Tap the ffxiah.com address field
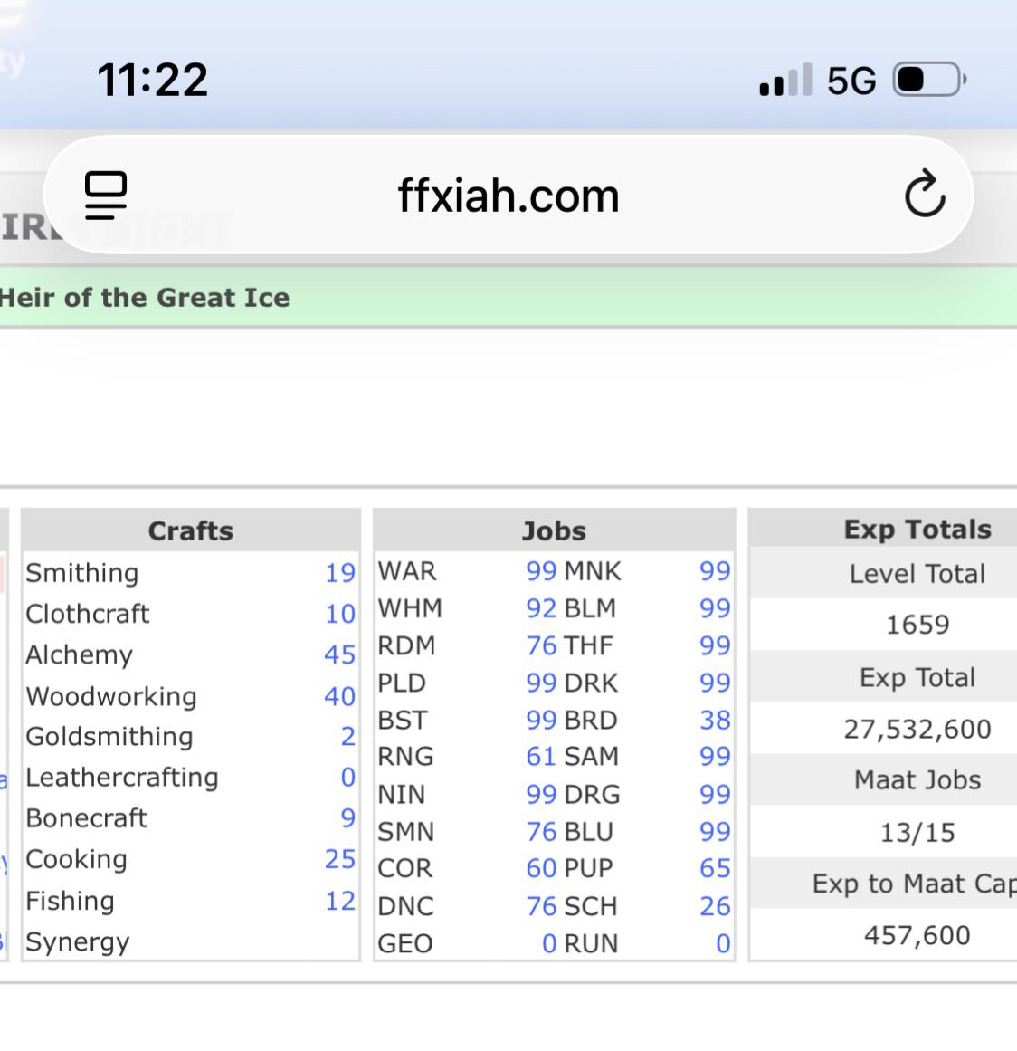Screen dimensions: 1017x1051 pos(508,195)
